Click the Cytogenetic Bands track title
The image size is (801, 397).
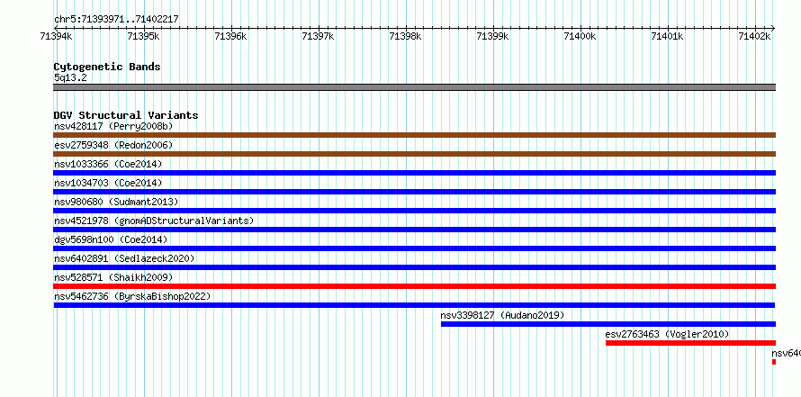(x=107, y=67)
